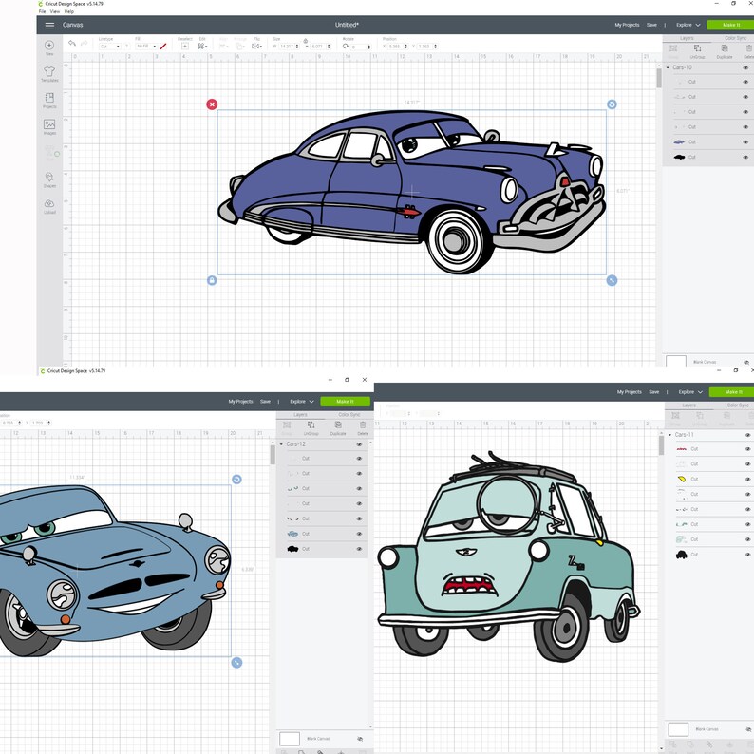
Task: Open the Help menu
Action: [x=69, y=11]
